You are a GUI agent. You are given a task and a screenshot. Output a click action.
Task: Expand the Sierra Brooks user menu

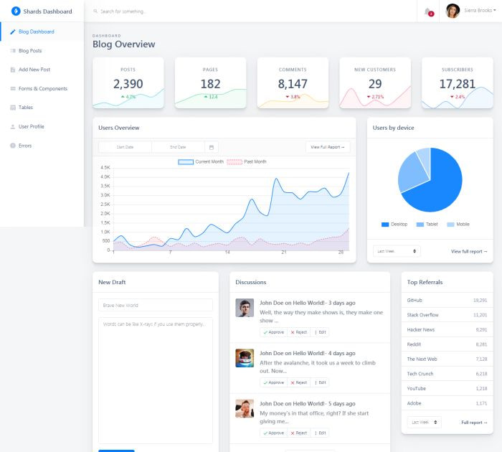click(470, 11)
